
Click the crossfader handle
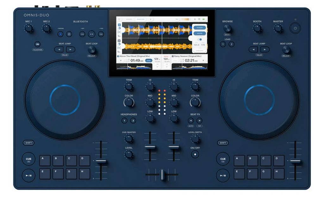click(x=162, y=175)
